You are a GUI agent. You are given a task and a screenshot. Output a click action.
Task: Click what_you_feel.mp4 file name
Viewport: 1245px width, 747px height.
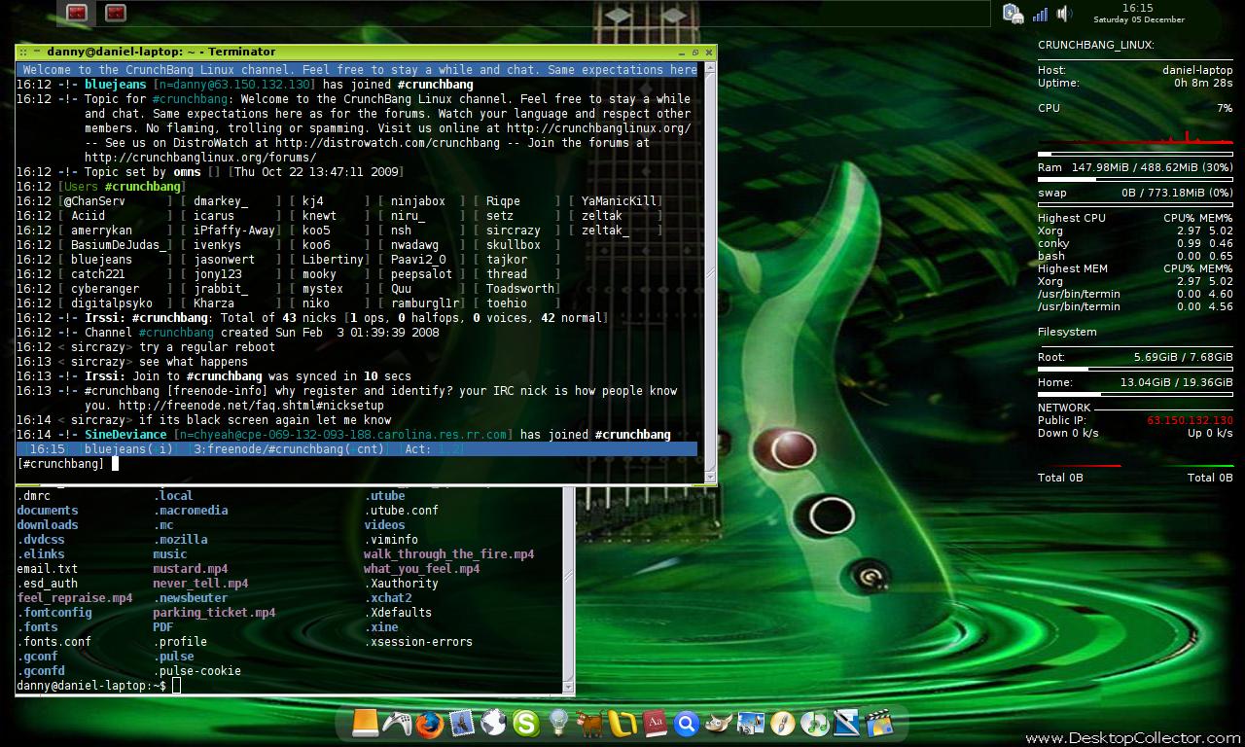point(422,569)
